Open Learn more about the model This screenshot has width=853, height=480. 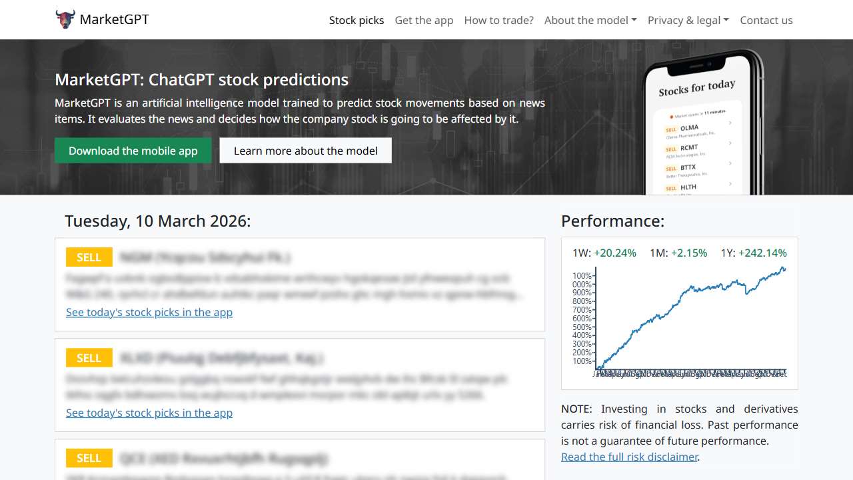pyautogui.click(x=305, y=150)
